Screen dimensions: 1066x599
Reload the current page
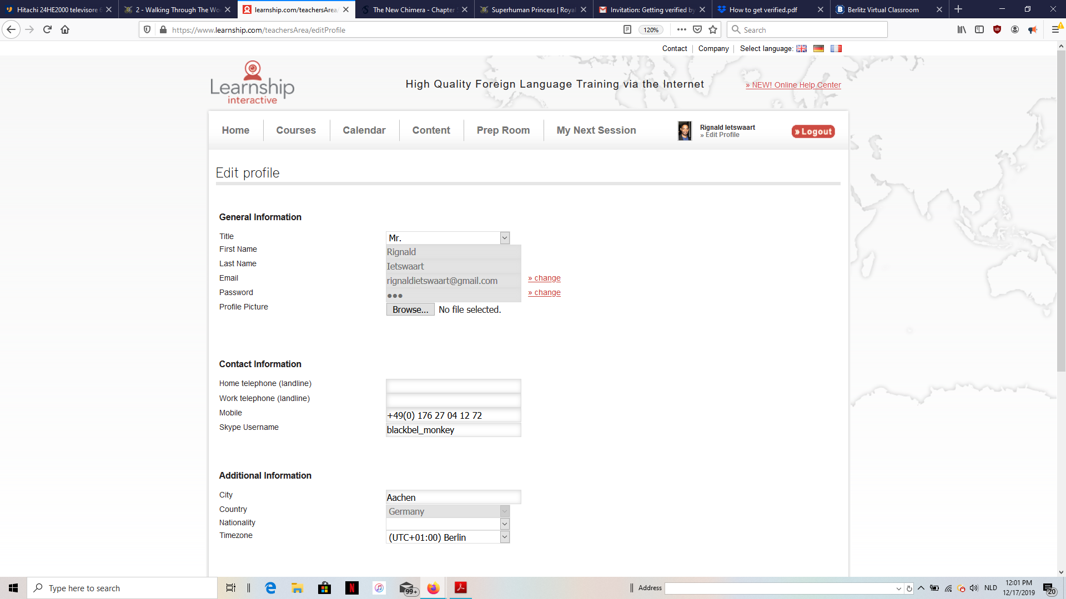pyautogui.click(x=47, y=30)
